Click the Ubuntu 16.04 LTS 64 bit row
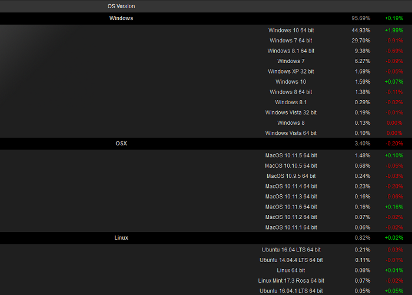The height and width of the screenshot is (295, 412). pyautogui.click(x=291, y=250)
